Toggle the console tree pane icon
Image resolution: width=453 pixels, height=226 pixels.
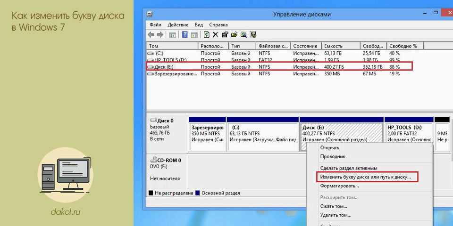tap(173, 35)
